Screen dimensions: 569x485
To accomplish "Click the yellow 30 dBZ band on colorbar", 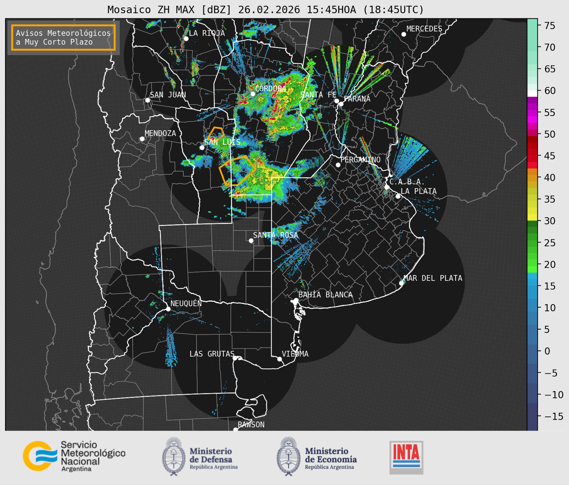I will coord(532,218).
